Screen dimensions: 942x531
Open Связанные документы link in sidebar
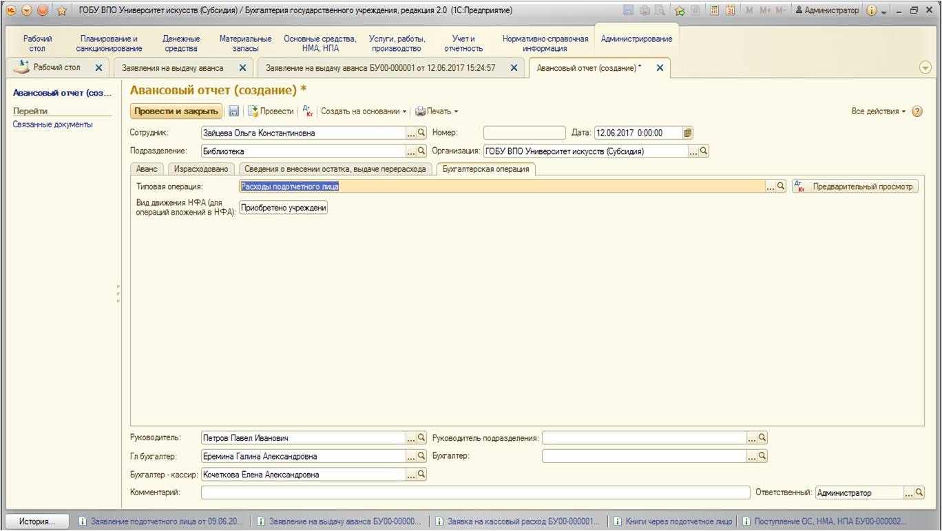[53, 124]
